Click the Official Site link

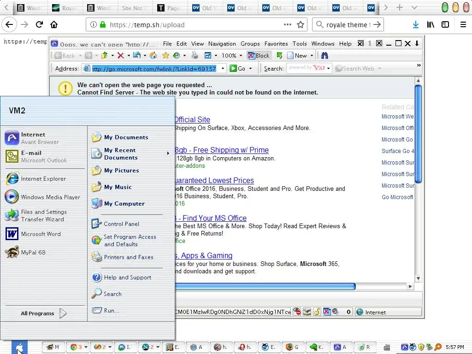point(192,119)
